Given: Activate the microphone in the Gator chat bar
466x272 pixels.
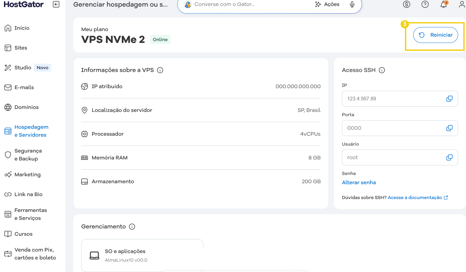Looking at the screenshot, I should (352, 4).
